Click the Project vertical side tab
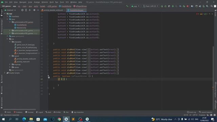Screen dimensions: 217x122 [x=2, y=13]
